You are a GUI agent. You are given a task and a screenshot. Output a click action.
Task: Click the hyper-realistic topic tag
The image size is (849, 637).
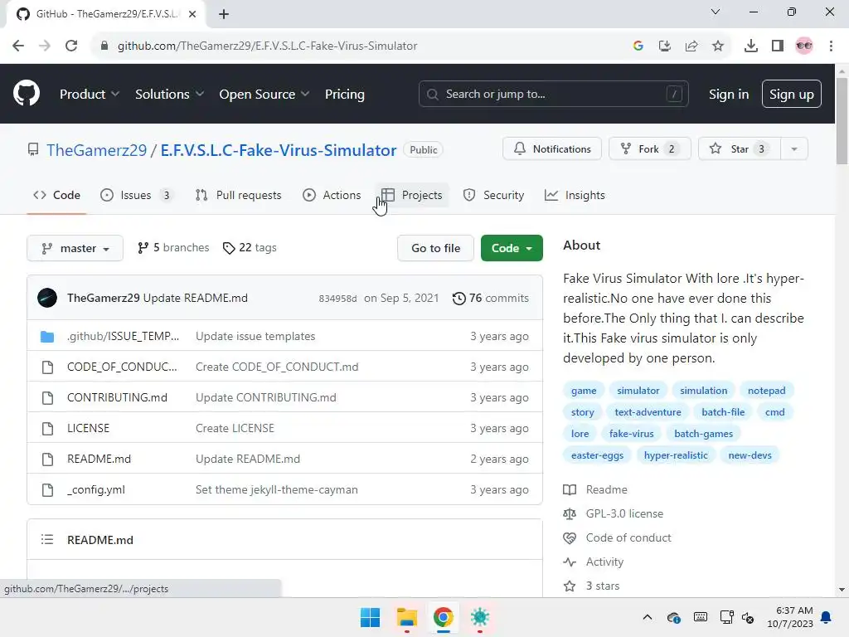(675, 455)
